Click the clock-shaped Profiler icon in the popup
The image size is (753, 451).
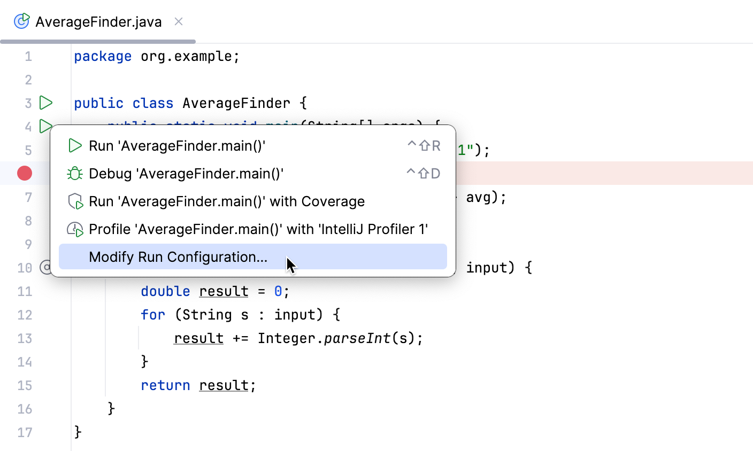pyautogui.click(x=75, y=229)
